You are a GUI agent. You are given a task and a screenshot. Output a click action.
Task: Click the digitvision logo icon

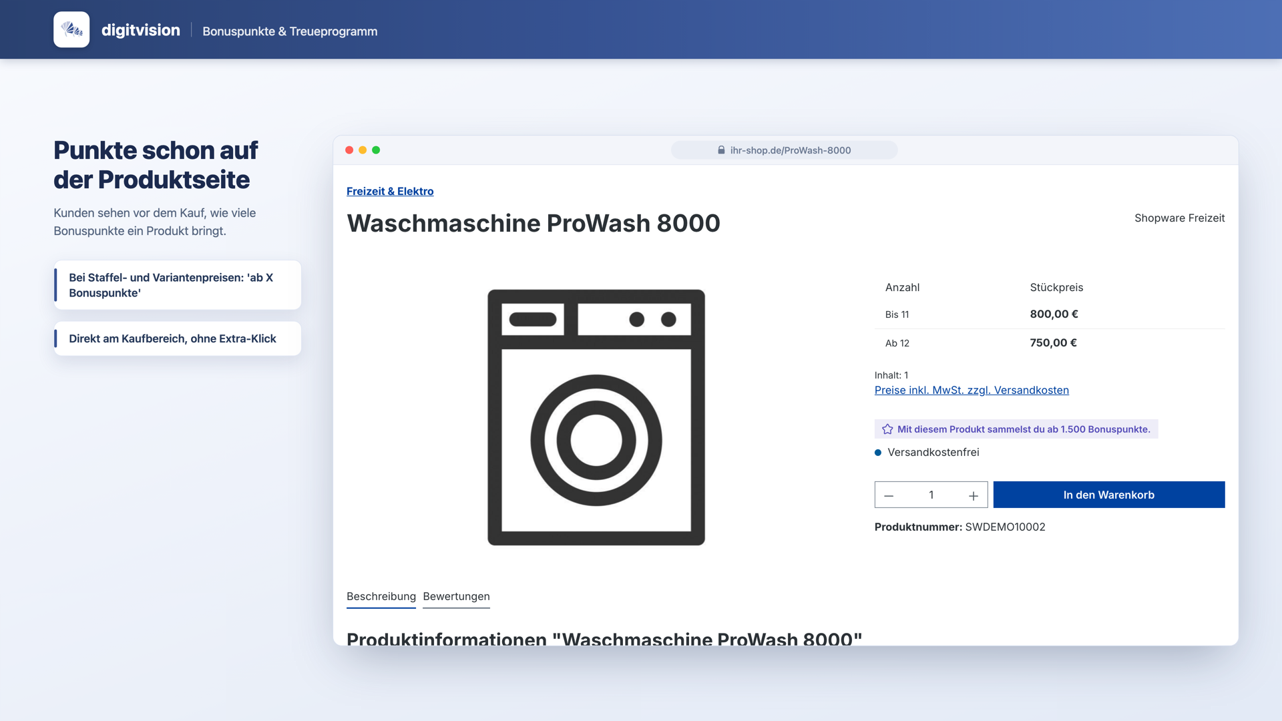pos(71,29)
